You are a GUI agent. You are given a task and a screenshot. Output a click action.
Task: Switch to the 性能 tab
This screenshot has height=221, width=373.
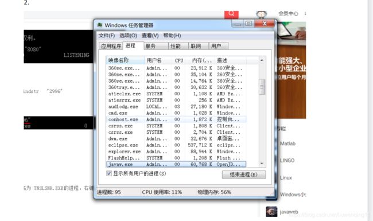178,46
